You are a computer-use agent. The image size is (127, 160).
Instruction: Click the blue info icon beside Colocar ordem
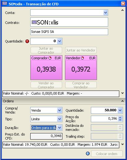[88, 153]
